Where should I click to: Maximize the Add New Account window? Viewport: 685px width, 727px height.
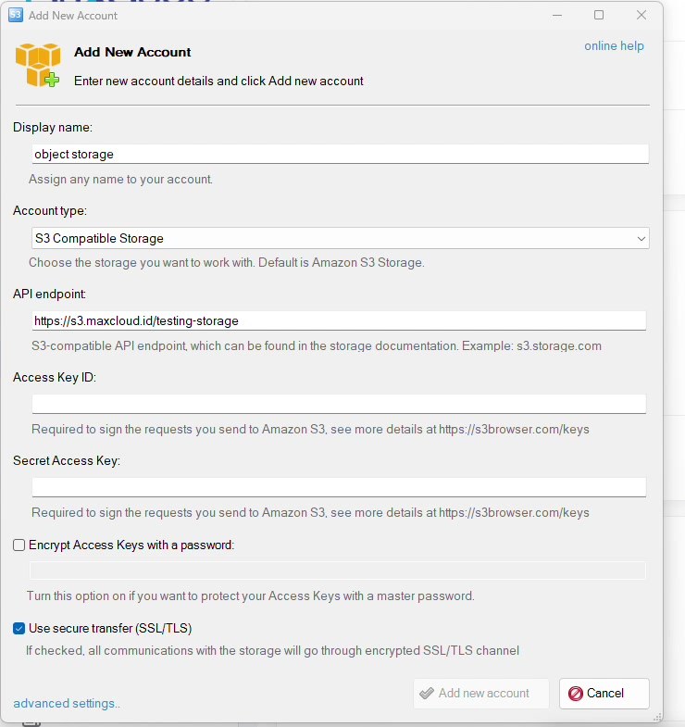tap(599, 15)
